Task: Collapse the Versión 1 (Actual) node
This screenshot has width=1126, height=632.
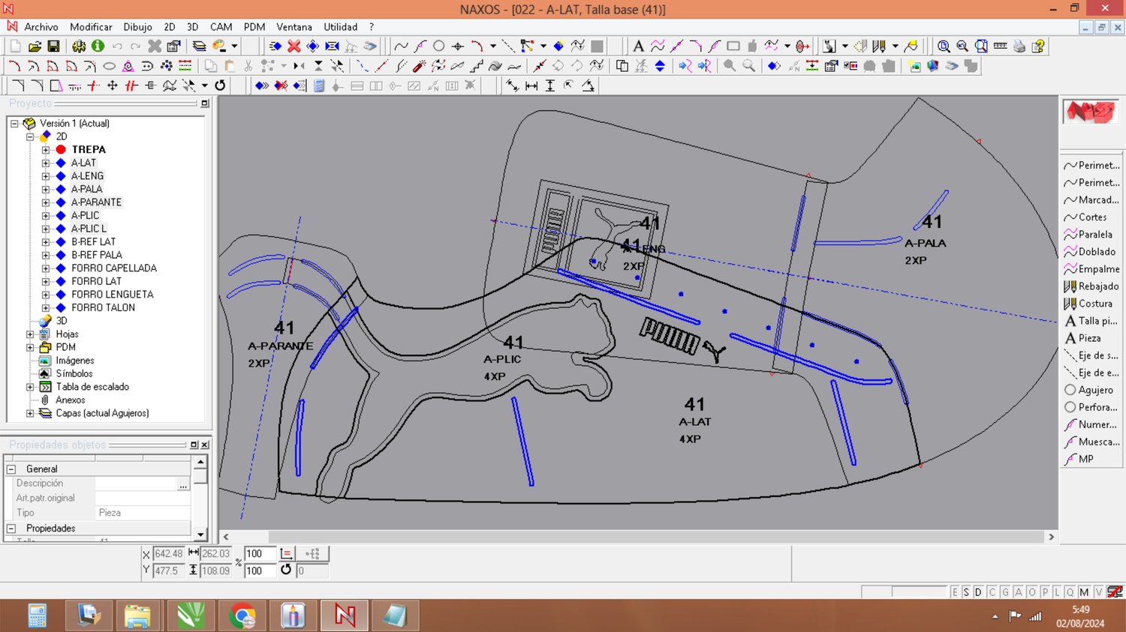Action: click(x=14, y=124)
